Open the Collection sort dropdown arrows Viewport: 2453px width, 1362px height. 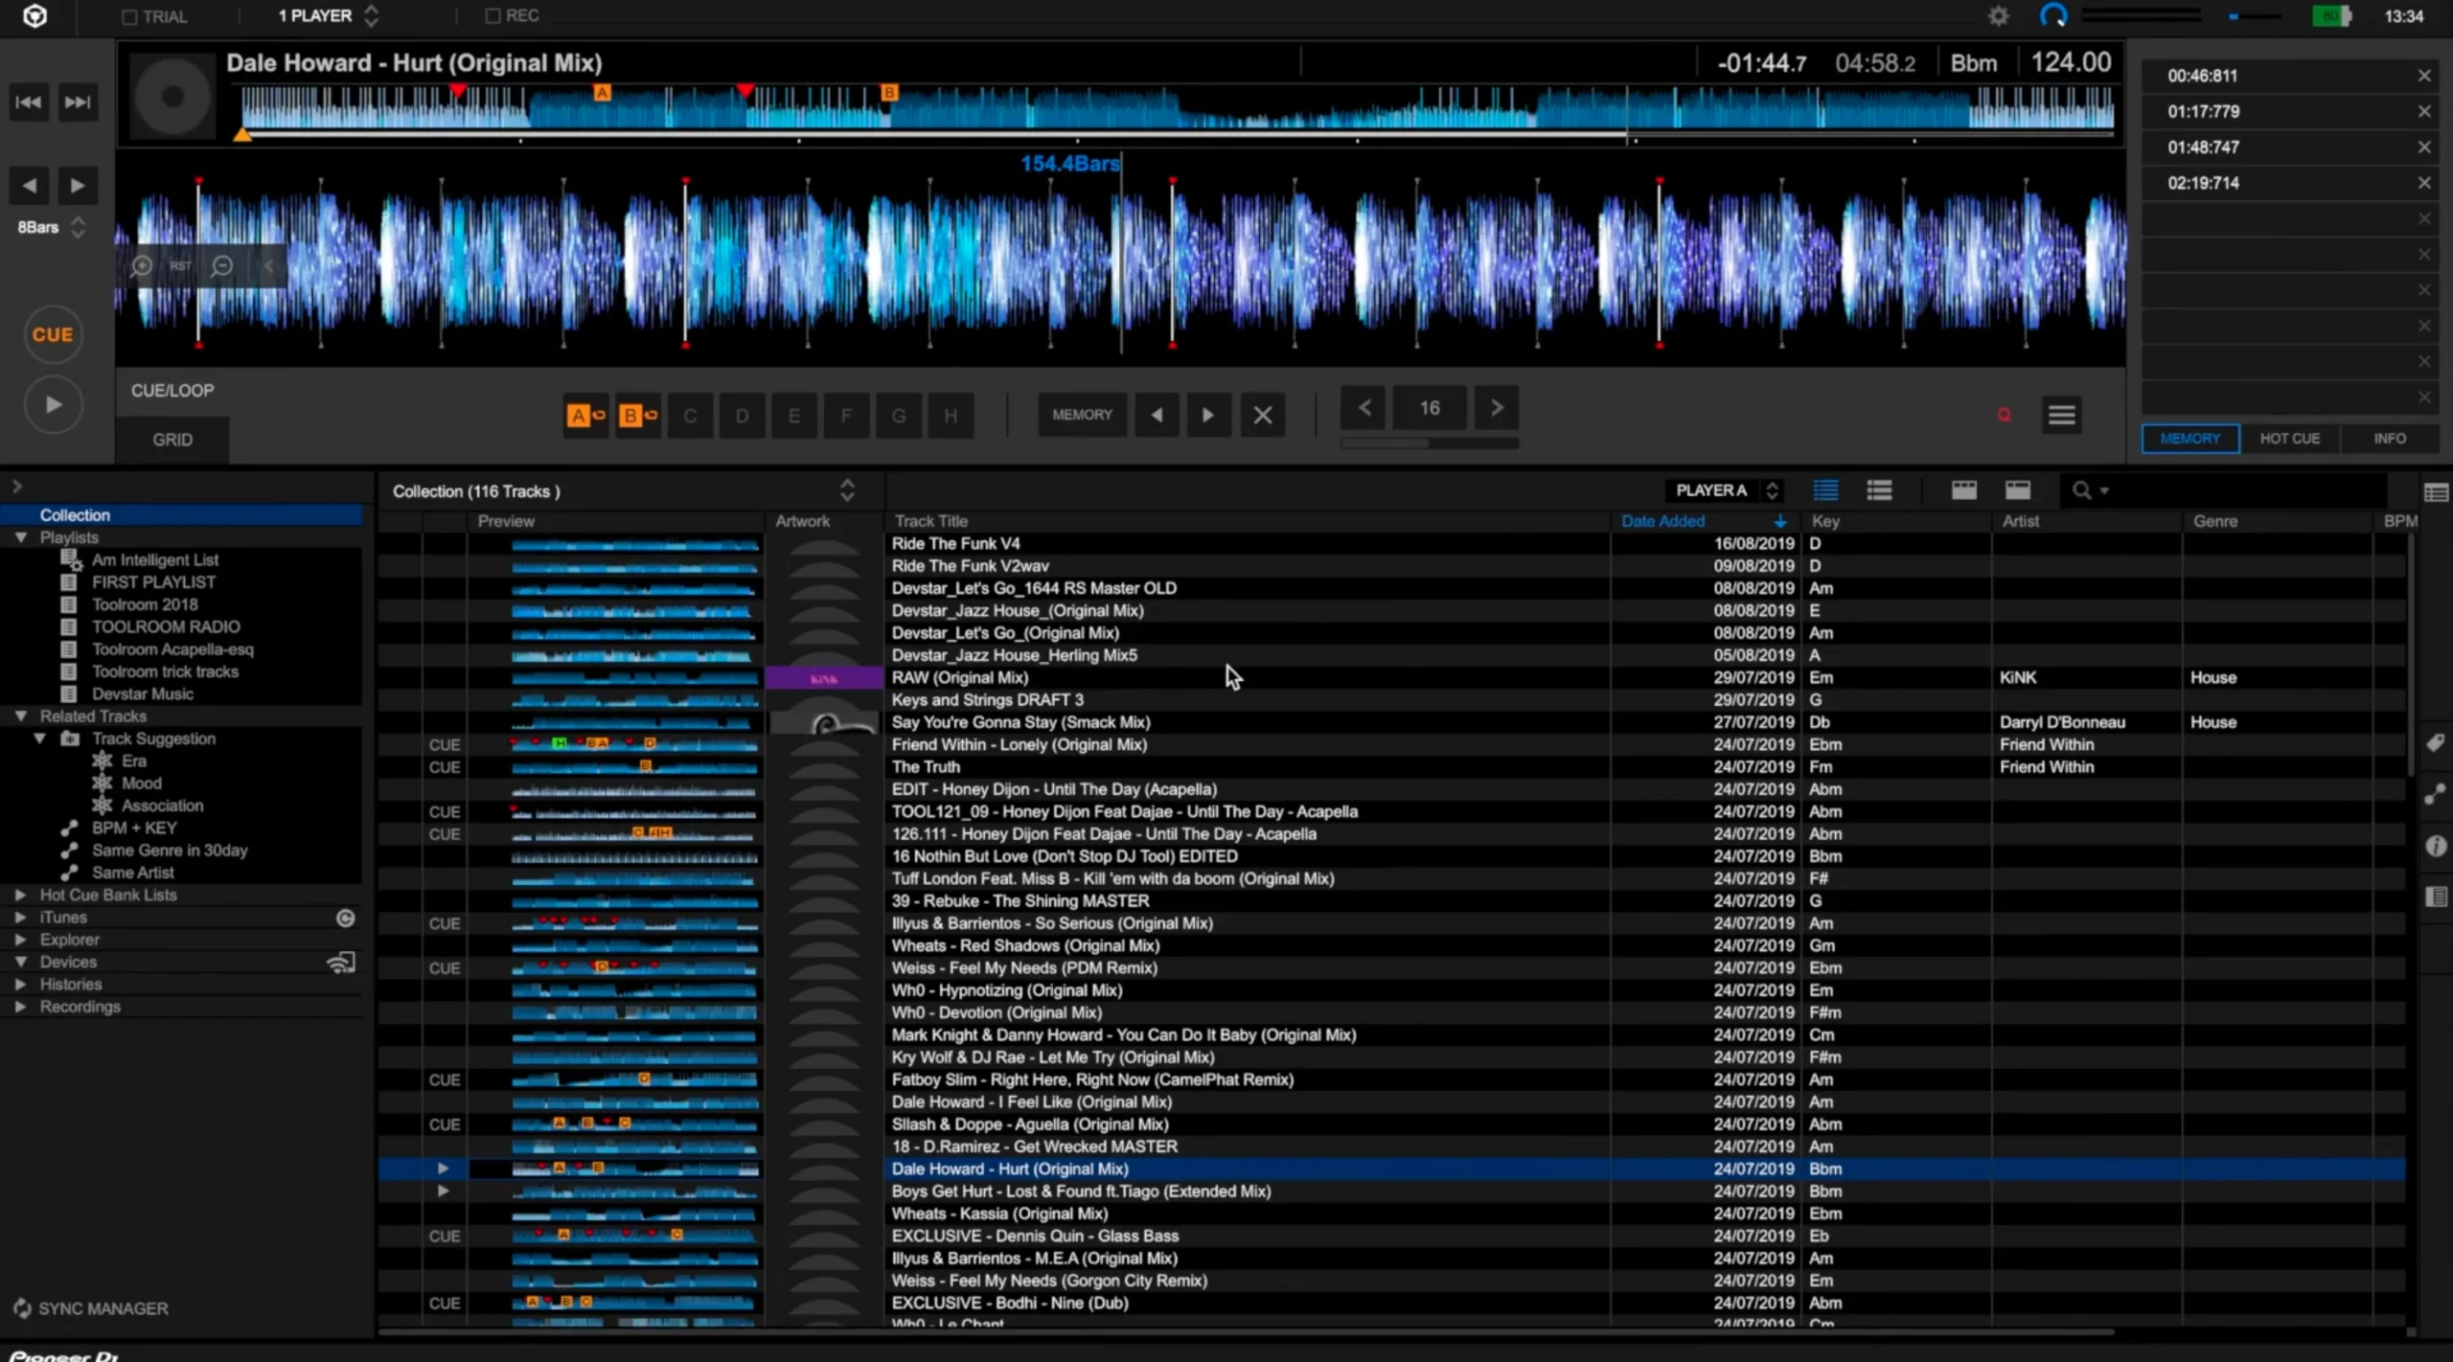847,490
